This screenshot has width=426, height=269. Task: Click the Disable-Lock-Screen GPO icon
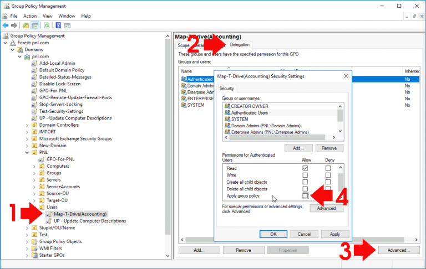(34, 84)
